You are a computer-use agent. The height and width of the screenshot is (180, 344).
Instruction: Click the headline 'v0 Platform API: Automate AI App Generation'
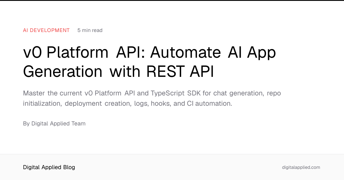(x=149, y=62)
